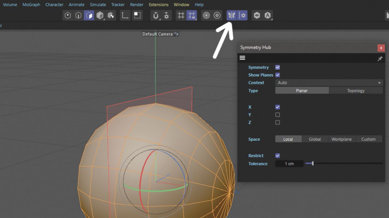Click the Tolerance value field showing 1 cm
Screen dimensions: 389x218
coord(289,164)
